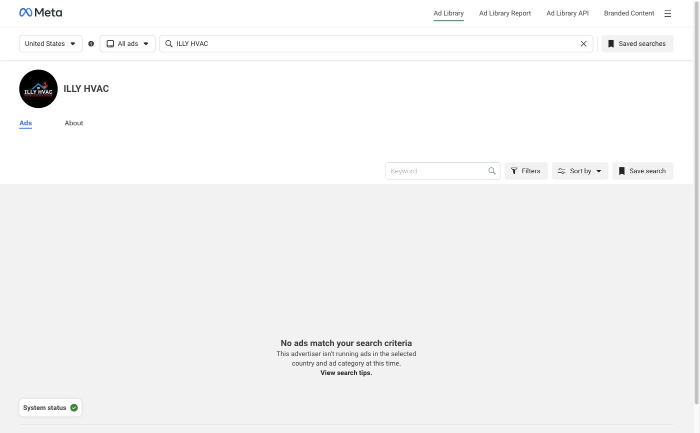Click the info icon beside United States
Viewport: 700px width, 433px height.
coord(91,44)
